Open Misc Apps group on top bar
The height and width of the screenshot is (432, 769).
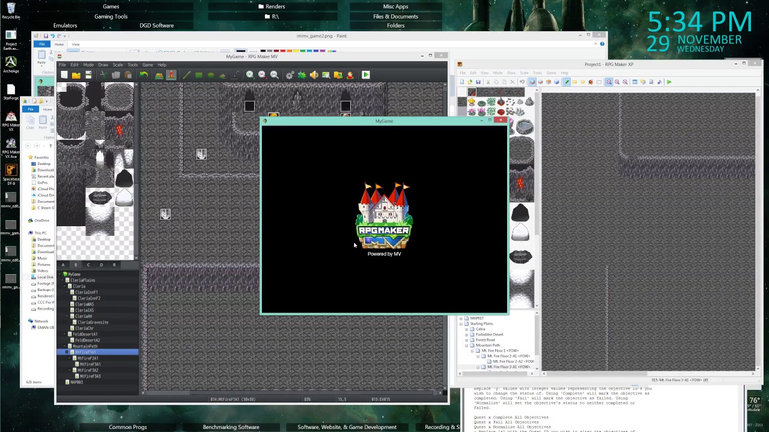395,7
